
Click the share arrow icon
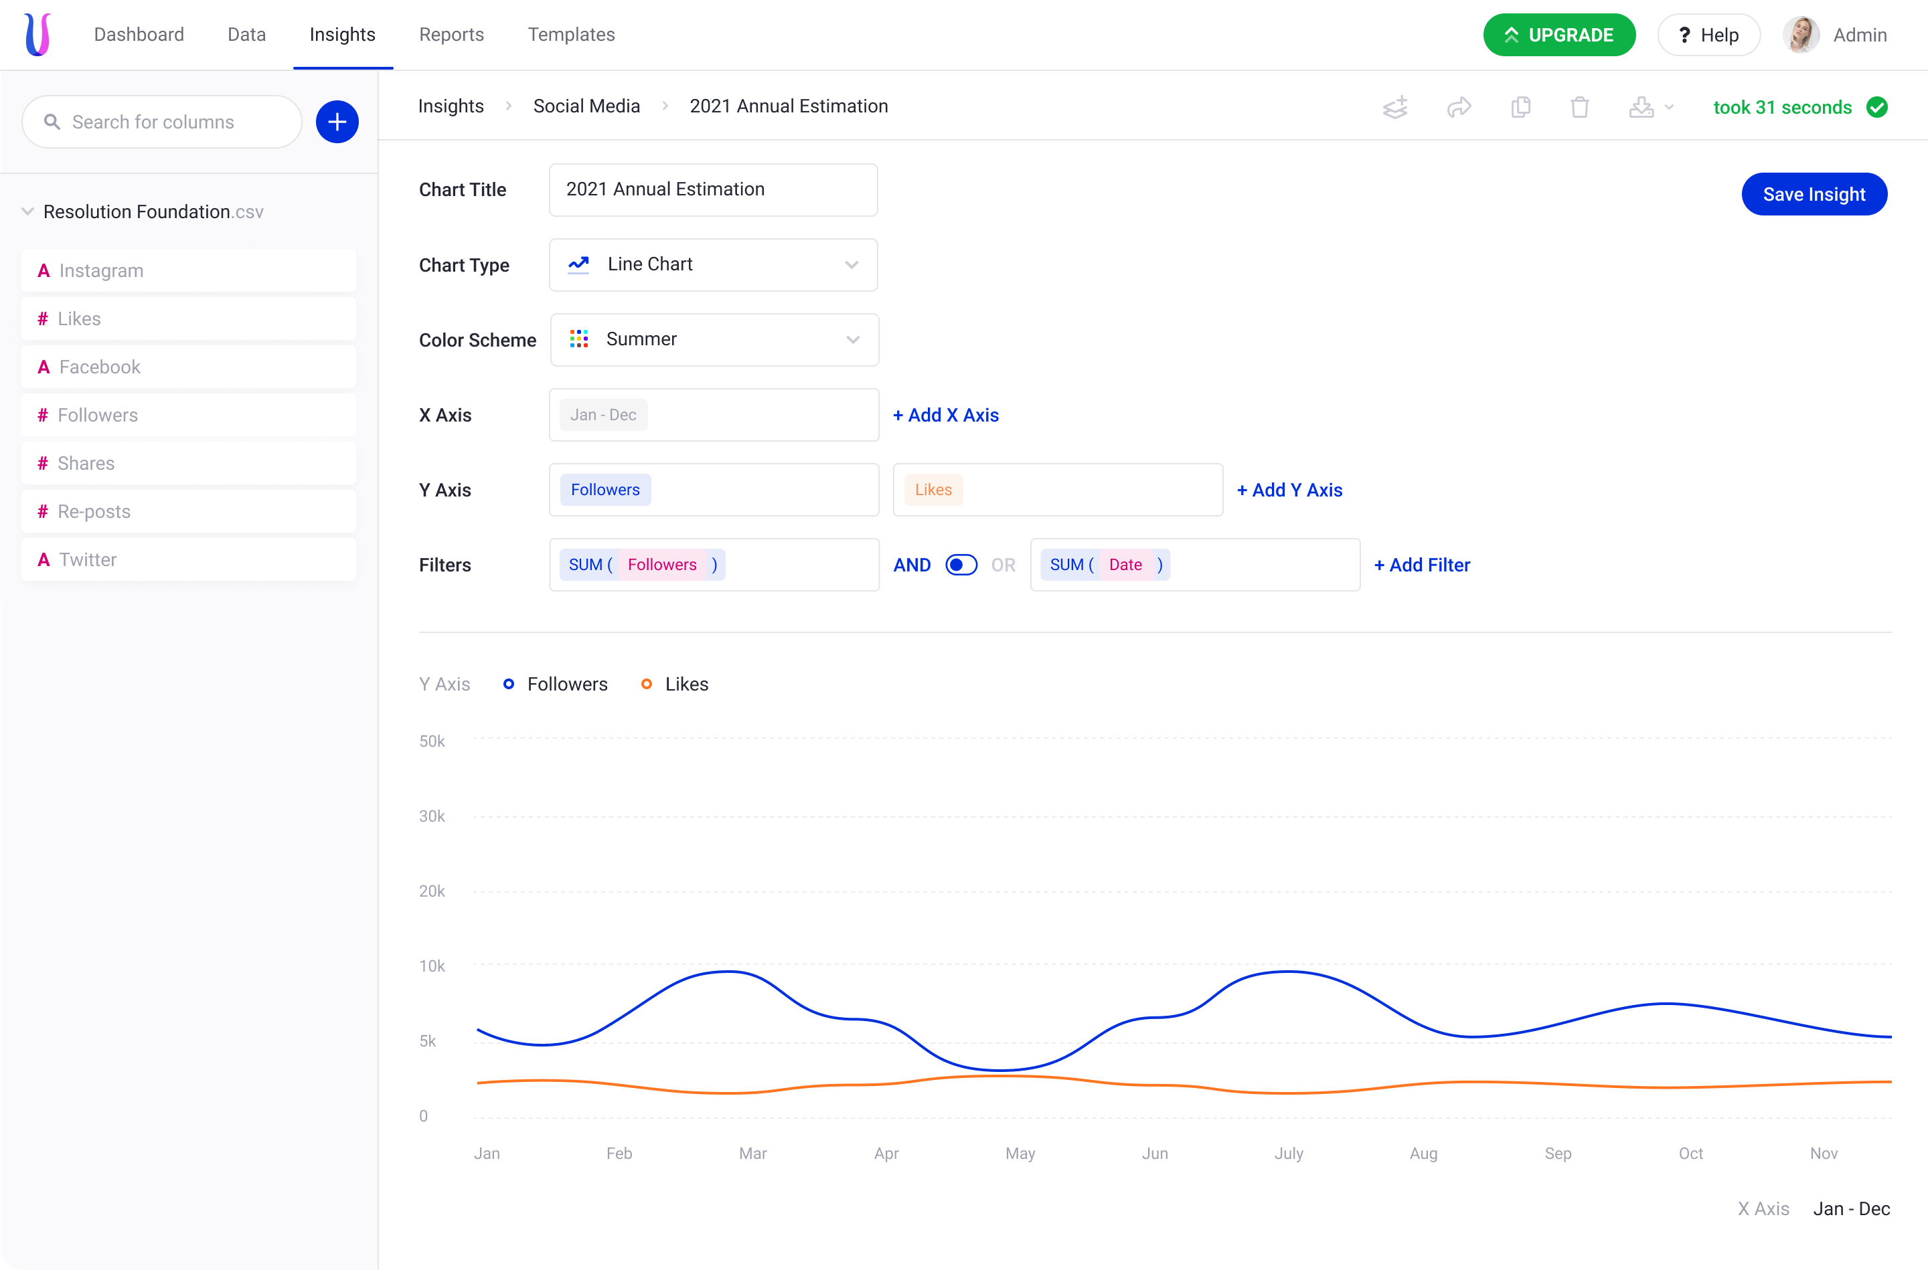click(1459, 108)
